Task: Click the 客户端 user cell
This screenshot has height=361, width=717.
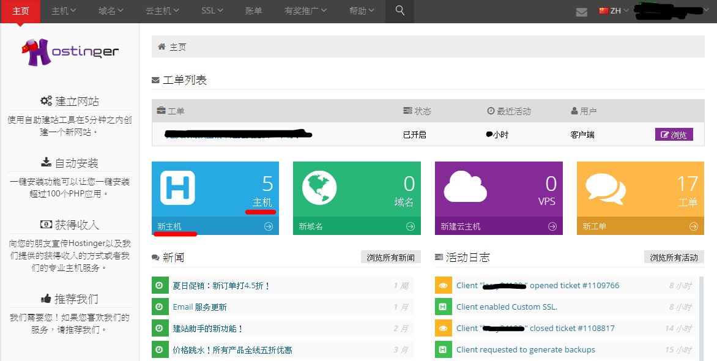Action: coord(582,135)
